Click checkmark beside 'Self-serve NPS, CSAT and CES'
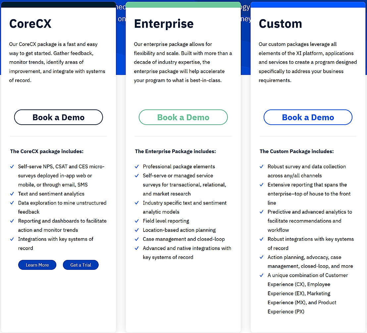Viewport: 367px width, 333px height. tap(12, 167)
